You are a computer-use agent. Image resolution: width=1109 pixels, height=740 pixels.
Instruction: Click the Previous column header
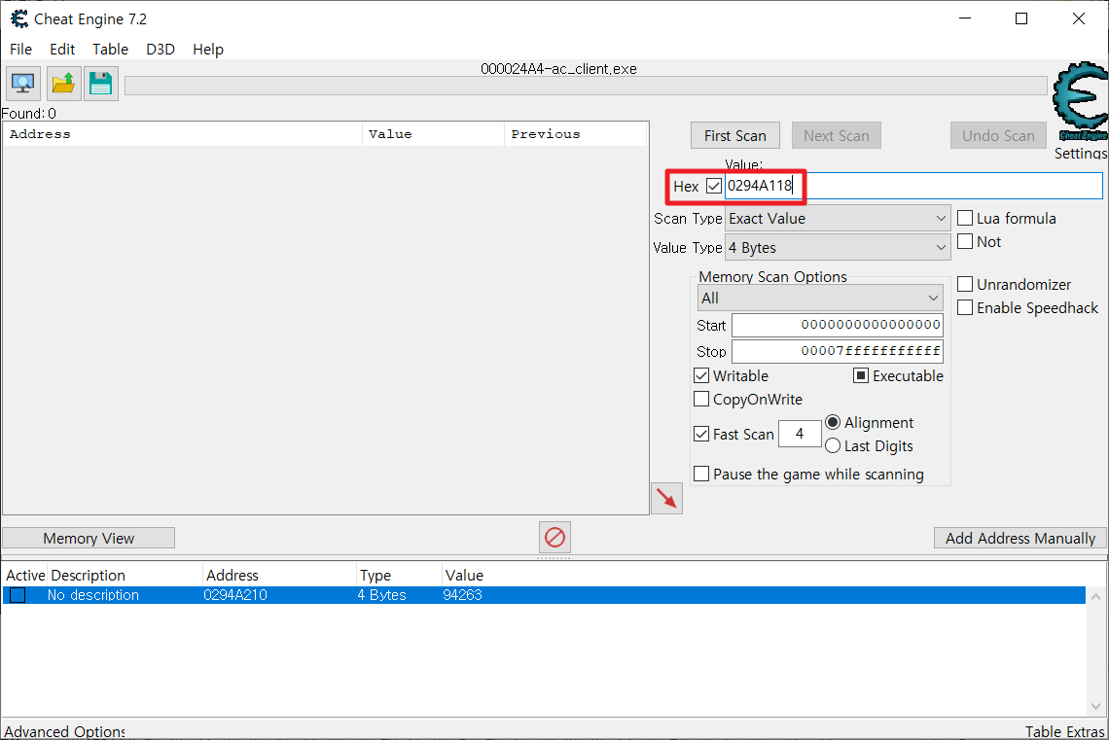576,134
